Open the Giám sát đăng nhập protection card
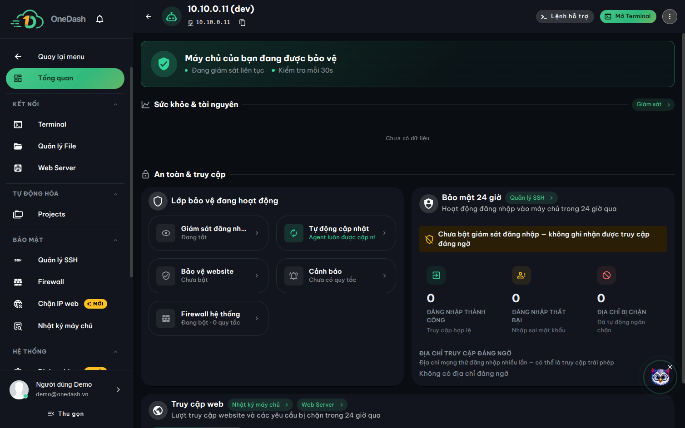The height and width of the screenshot is (428, 685). tap(208, 233)
